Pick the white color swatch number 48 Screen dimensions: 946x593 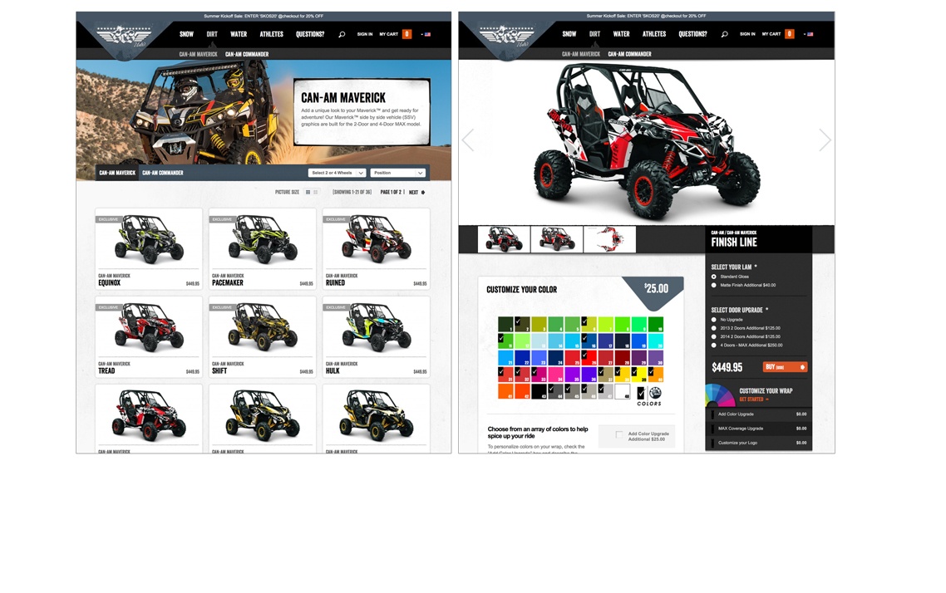(623, 391)
